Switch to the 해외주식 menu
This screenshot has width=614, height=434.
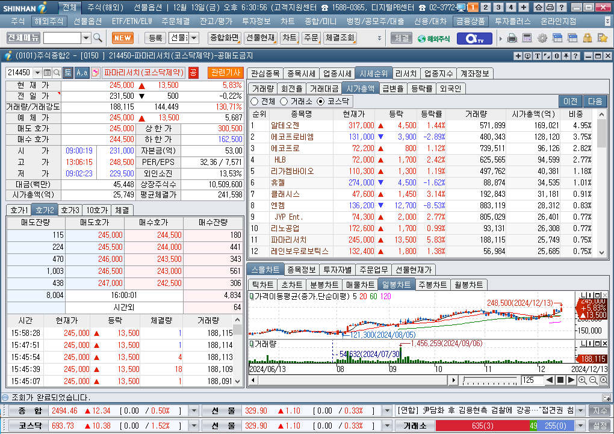(x=49, y=21)
